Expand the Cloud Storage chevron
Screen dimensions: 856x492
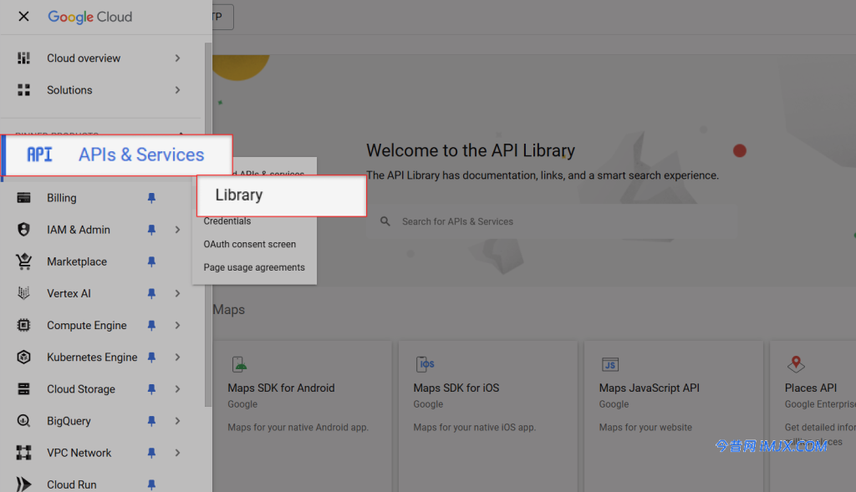tap(177, 389)
